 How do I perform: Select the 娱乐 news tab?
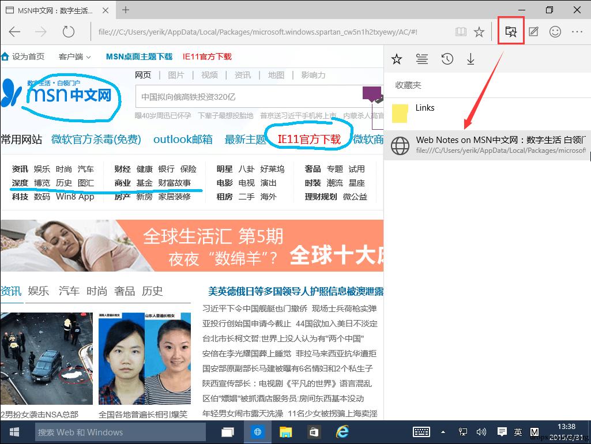[x=39, y=291]
